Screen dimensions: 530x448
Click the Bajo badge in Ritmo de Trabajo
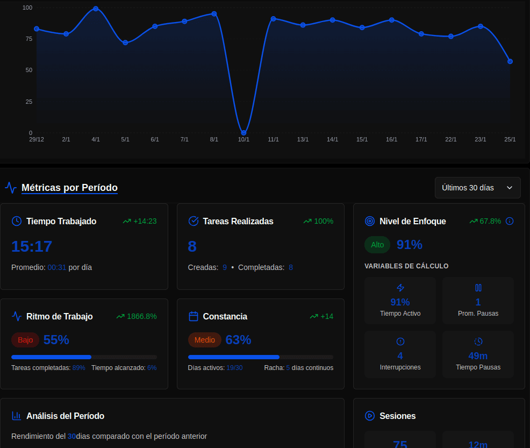25,340
